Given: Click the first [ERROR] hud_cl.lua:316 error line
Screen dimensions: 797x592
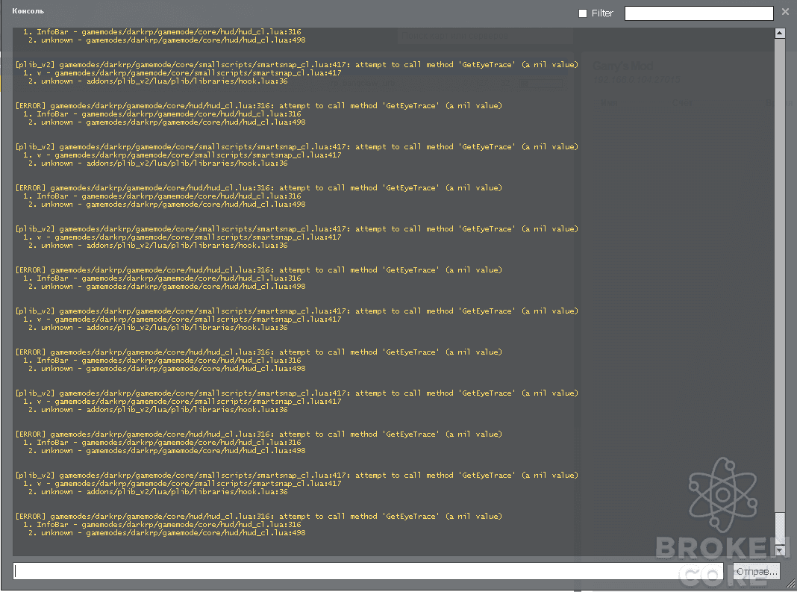Looking at the screenshot, I should click(259, 106).
